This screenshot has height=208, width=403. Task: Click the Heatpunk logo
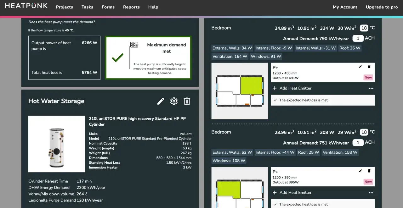26,6
